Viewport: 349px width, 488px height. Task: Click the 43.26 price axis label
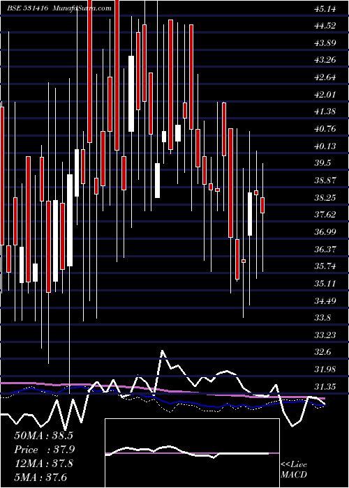tap(325, 60)
